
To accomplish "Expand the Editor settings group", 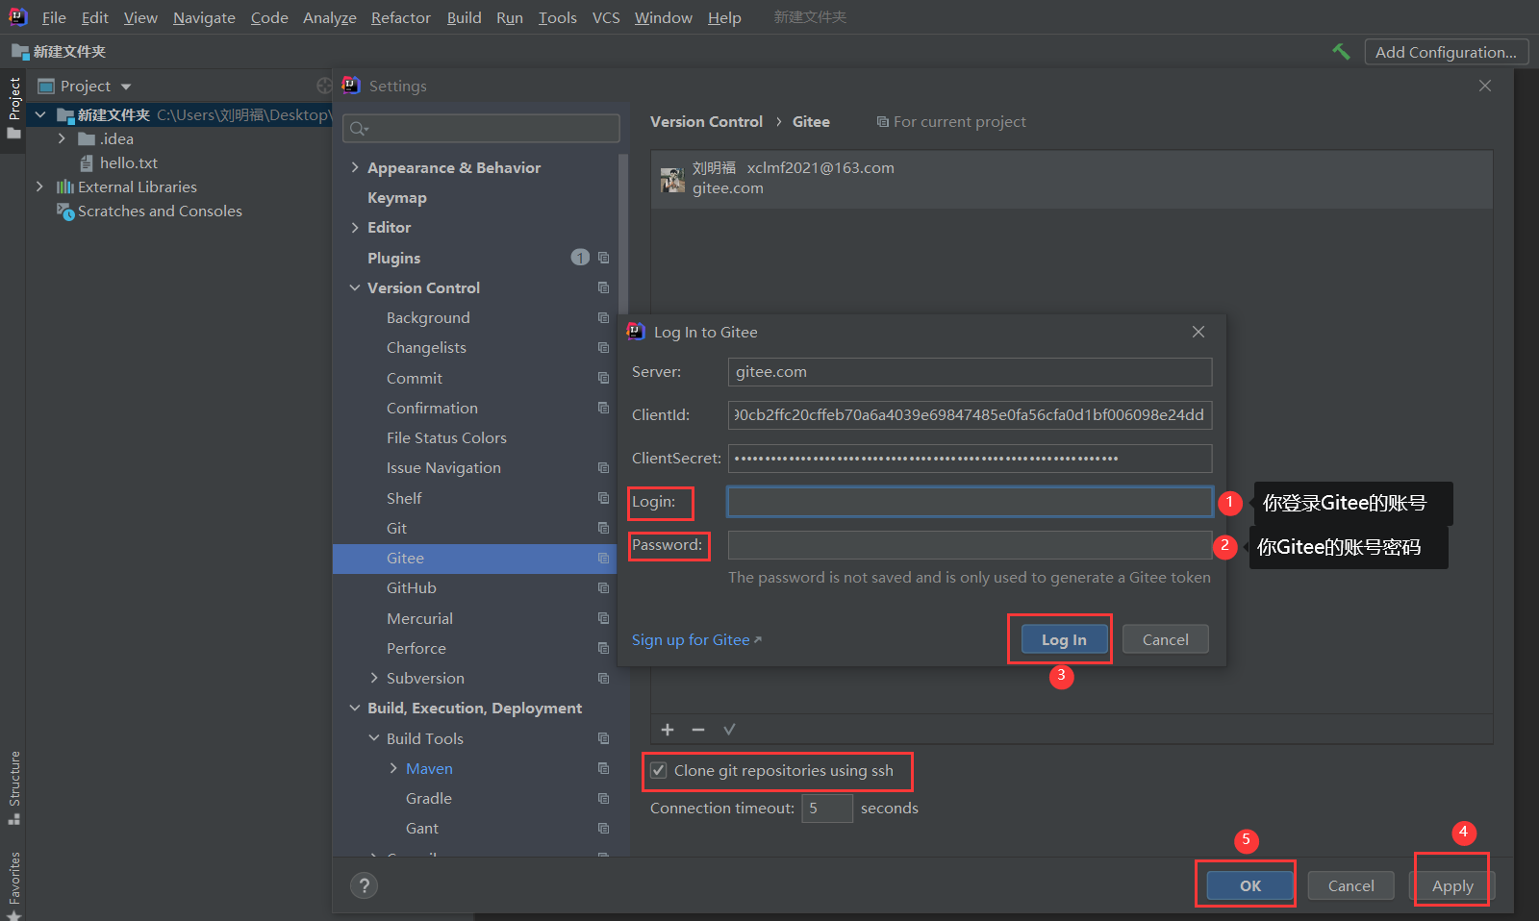I will tap(355, 227).
